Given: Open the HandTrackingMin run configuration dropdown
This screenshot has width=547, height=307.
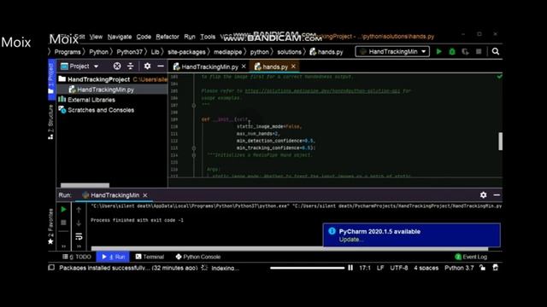Looking at the screenshot, I should [392, 51].
